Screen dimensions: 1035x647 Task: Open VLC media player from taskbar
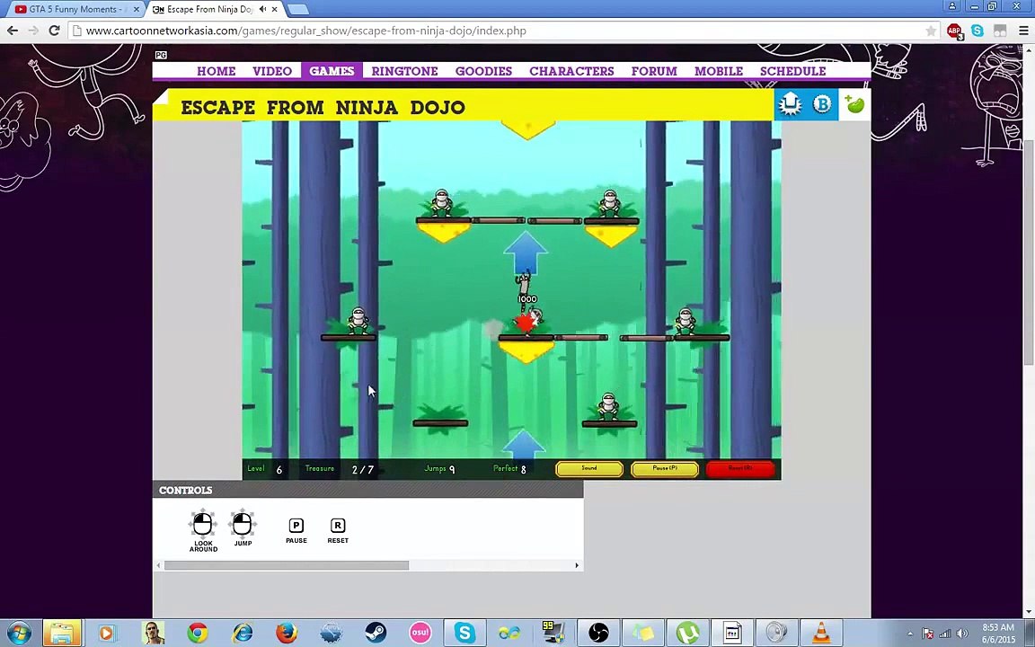click(x=821, y=634)
